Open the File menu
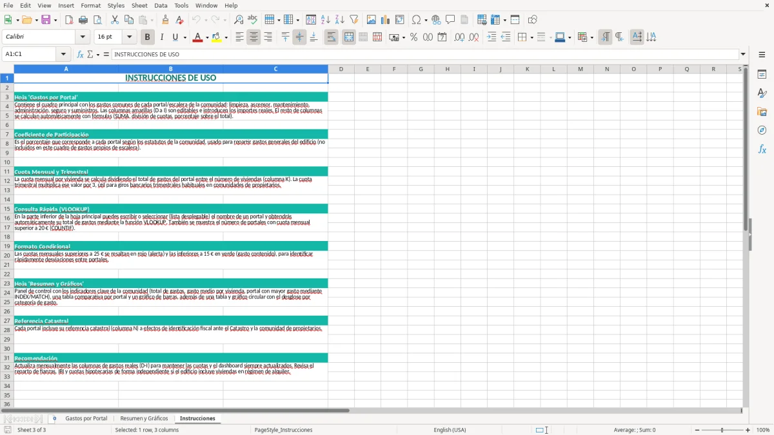774x435 pixels. (x=8, y=5)
